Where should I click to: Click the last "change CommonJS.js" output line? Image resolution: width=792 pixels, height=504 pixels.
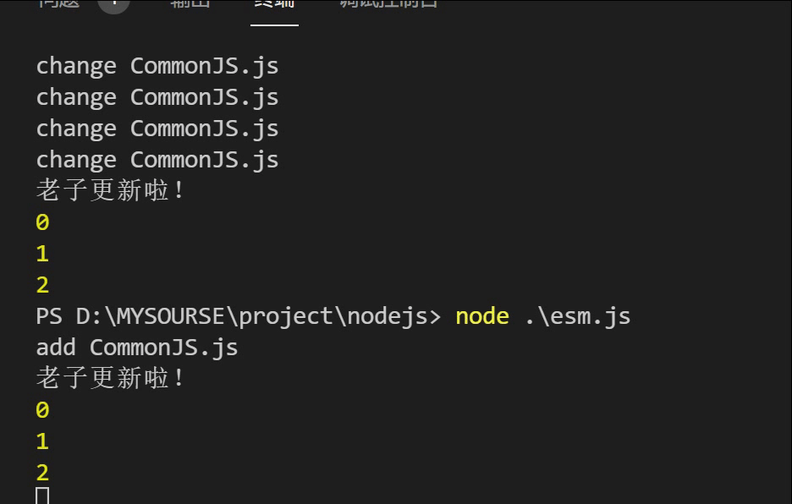click(x=157, y=160)
